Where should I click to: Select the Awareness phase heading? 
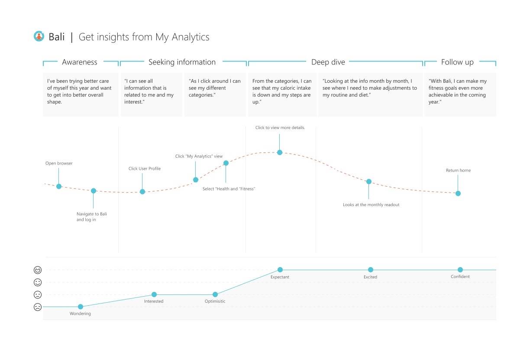(80, 62)
